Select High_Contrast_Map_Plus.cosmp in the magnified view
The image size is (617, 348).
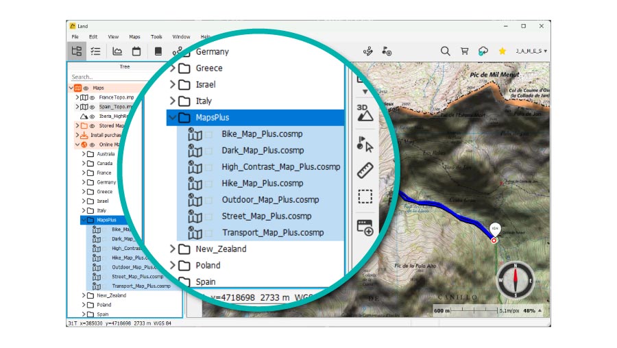[x=281, y=167]
